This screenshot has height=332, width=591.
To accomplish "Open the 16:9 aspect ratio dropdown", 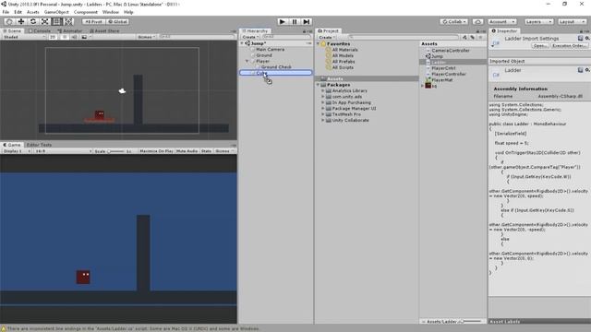I will [x=63, y=151].
